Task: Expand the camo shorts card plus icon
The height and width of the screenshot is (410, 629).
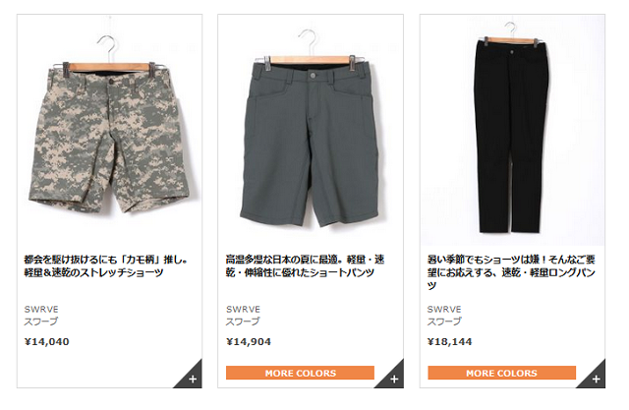Action: (x=193, y=378)
